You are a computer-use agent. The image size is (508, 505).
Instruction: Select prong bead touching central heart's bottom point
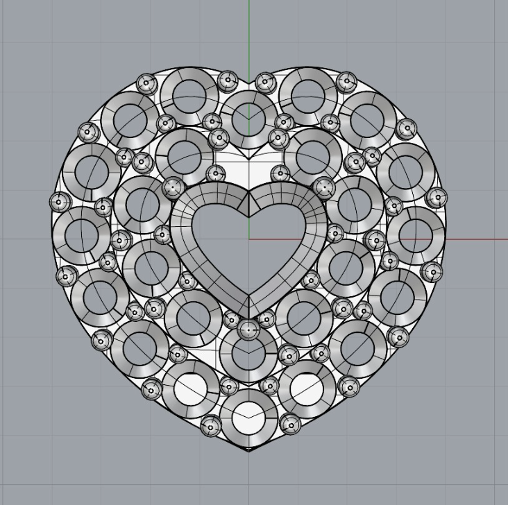click(248, 329)
